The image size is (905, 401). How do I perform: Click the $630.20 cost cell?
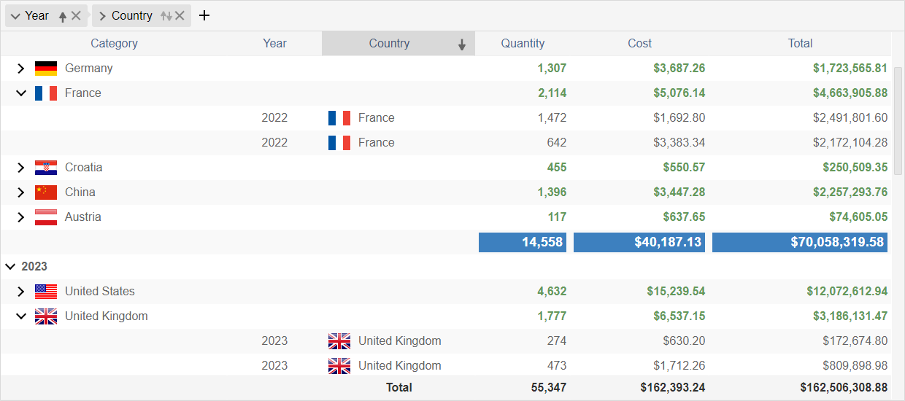click(x=685, y=341)
